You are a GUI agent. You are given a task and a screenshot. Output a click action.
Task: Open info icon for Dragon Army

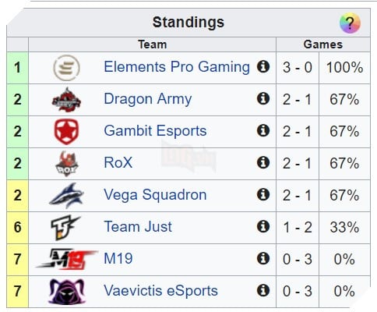263,98
